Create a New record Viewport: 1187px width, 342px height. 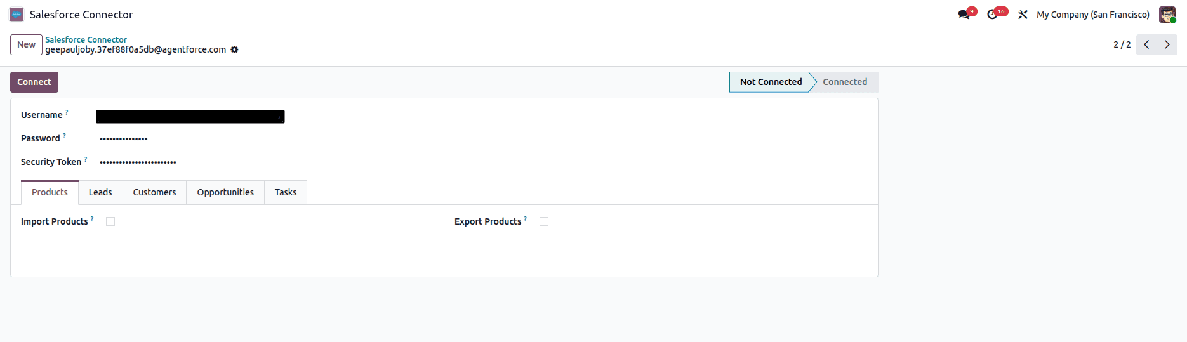tap(26, 44)
